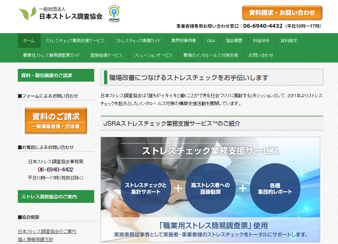Click the green leaf logo icon
The height and width of the screenshot is (244, 338).
(x=28, y=13)
